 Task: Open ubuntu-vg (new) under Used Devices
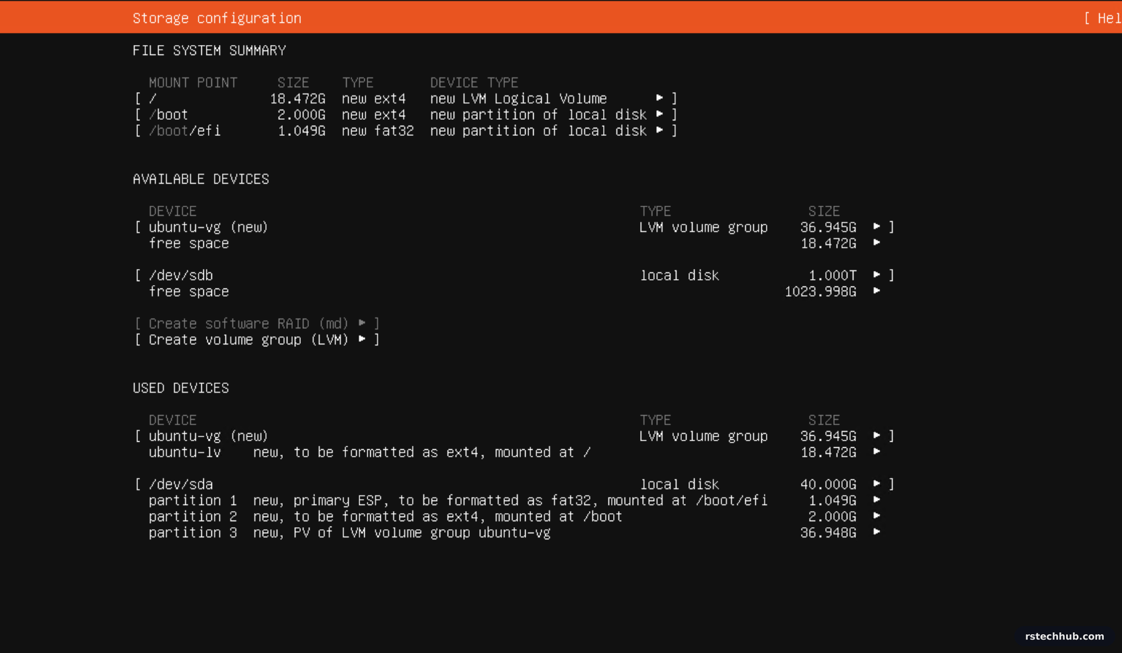pyautogui.click(x=514, y=436)
